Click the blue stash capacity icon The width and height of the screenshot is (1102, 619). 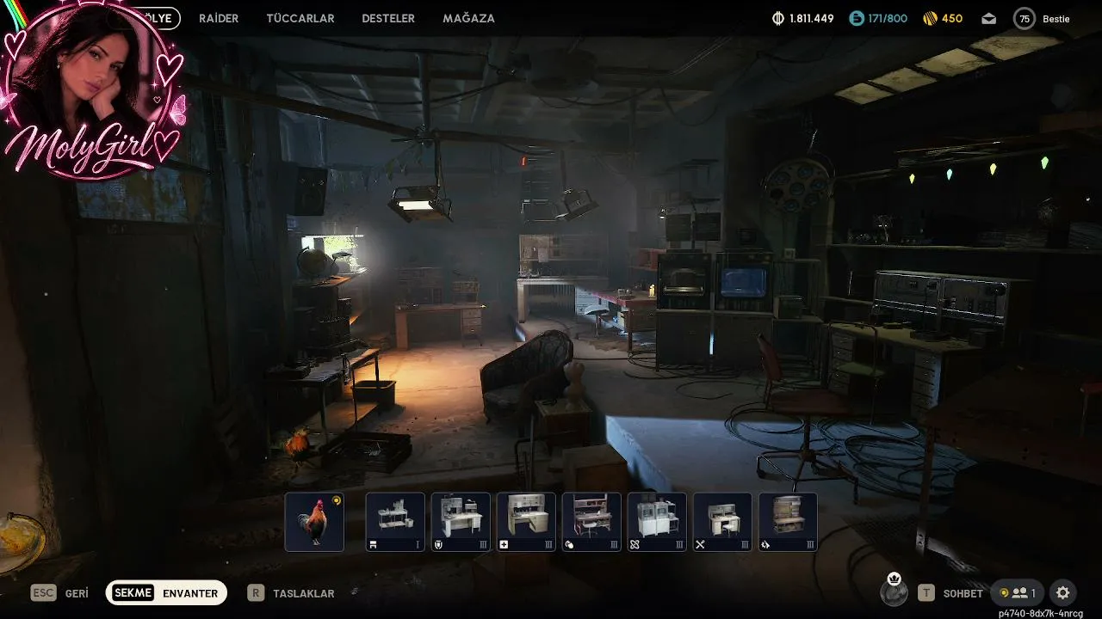[856, 18]
